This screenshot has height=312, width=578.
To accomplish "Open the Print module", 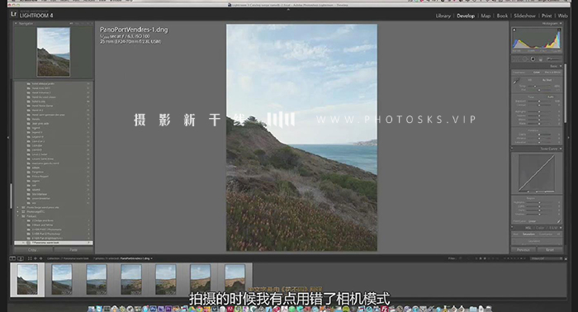I will [547, 16].
